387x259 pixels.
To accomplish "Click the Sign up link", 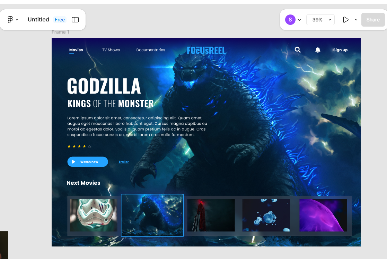I will [340, 50].
